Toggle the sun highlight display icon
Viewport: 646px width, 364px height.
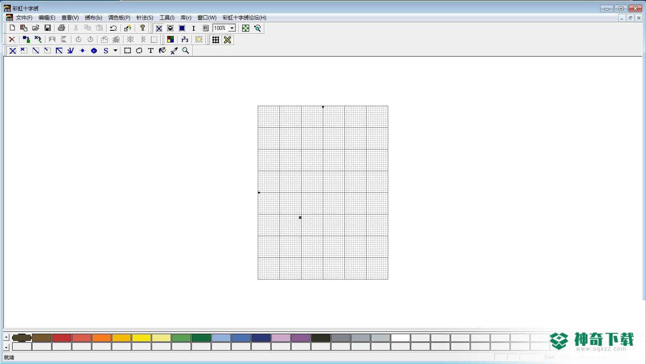click(199, 39)
